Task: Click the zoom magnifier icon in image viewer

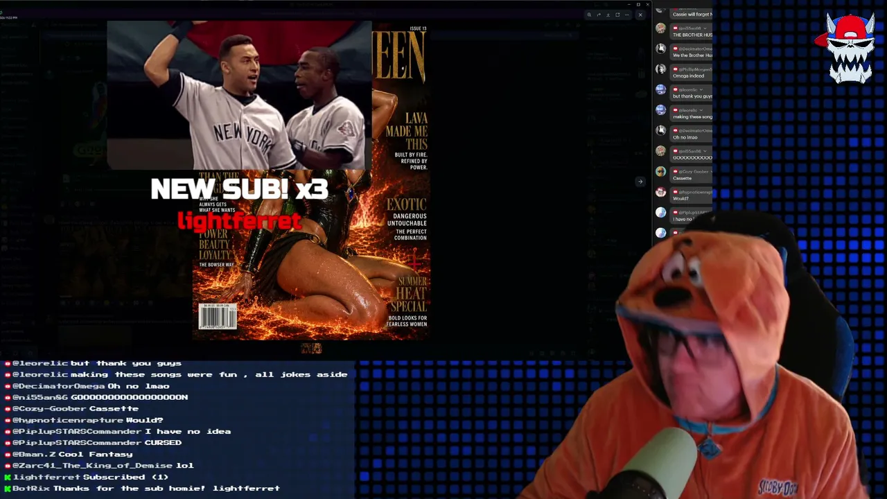Action: (x=589, y=15)
